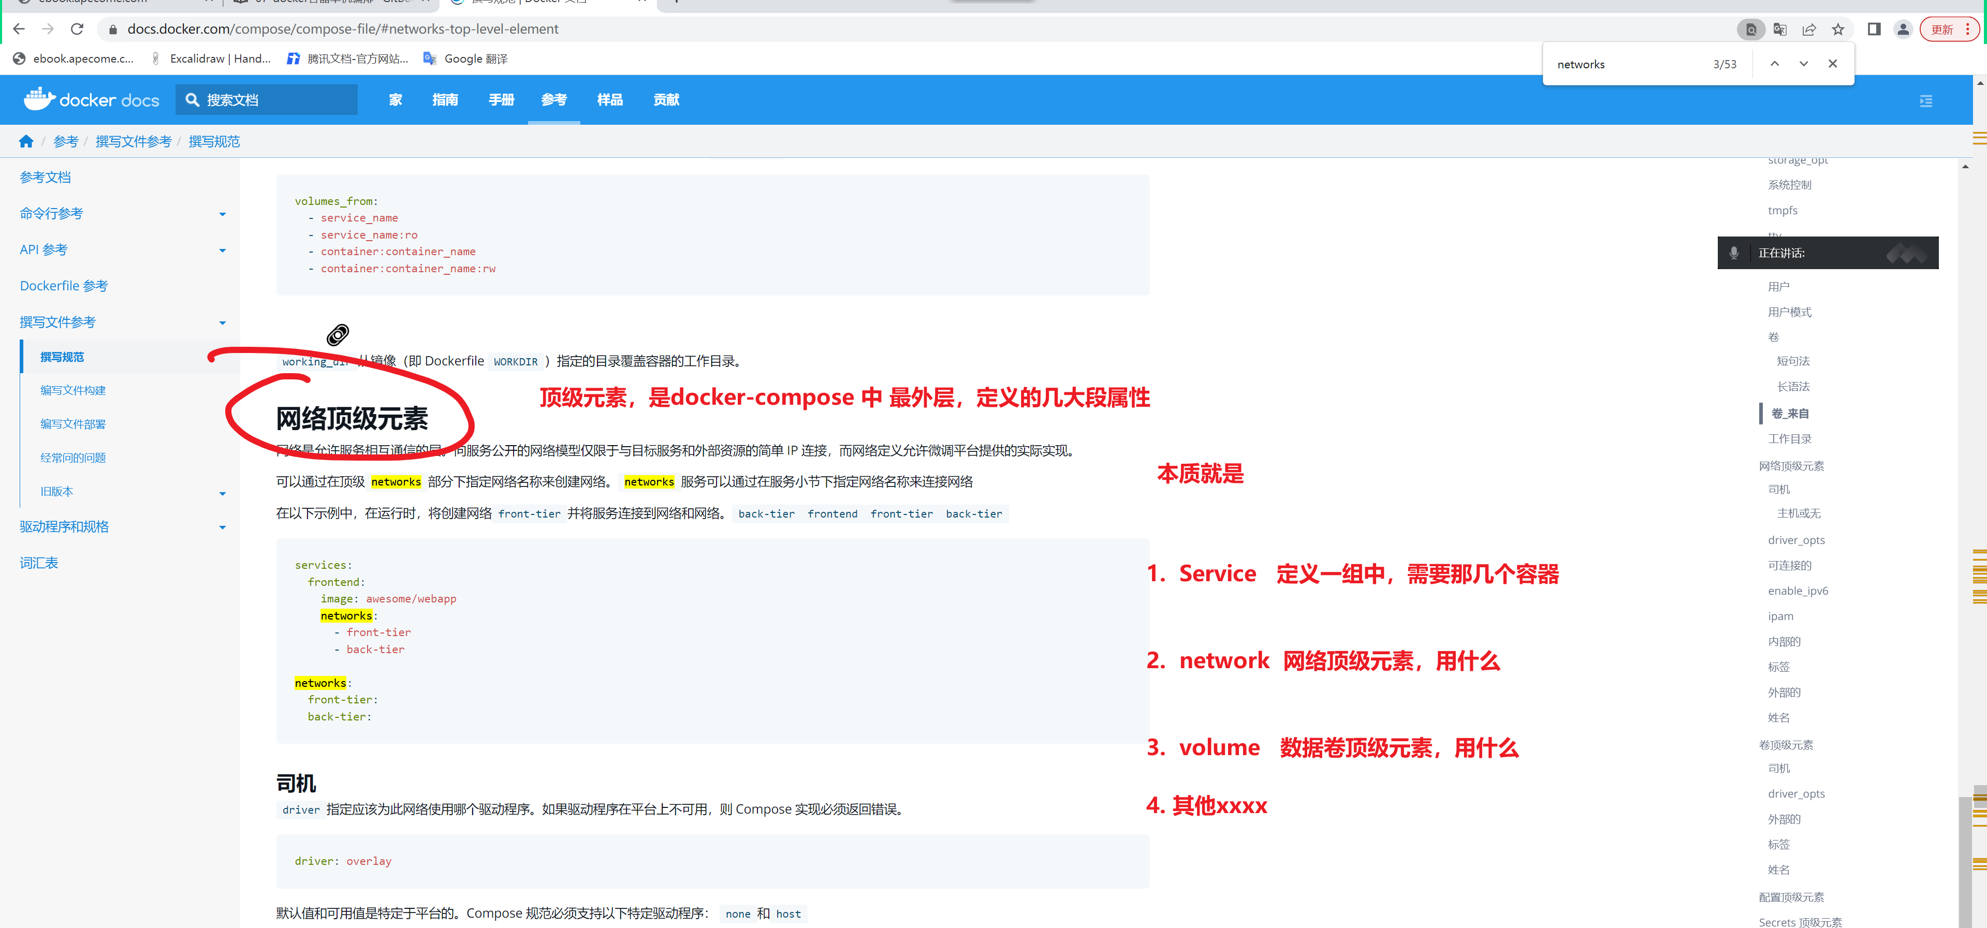Click the browser reload page icon
Image resolution: width=1987 pixels, height=928 pixels.
pos(77,30)
